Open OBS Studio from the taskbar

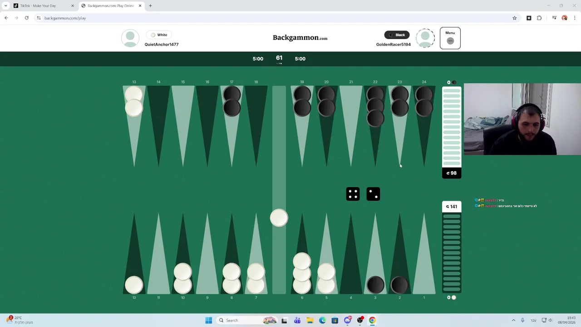360,320
